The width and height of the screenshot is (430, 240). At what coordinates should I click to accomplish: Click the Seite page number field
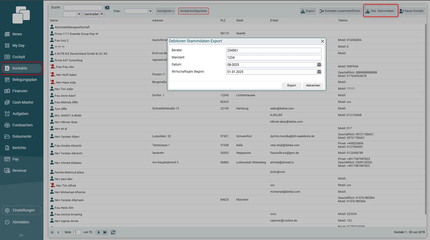77,232
